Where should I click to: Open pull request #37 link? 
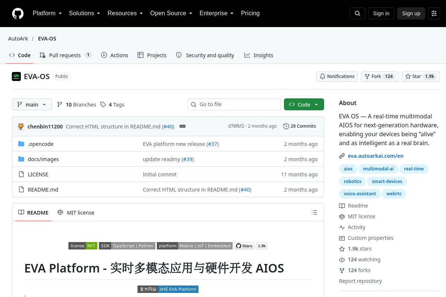213,144
